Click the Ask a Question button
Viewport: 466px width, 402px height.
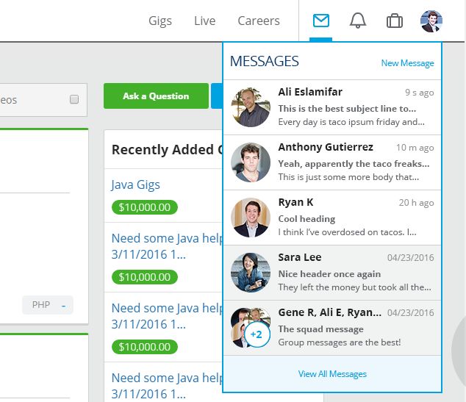pos(156,96)
